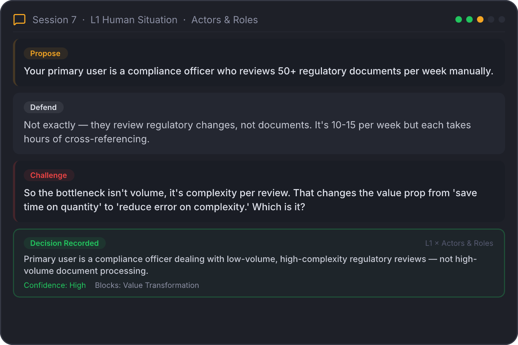Click the Defend badge
Image resolution: width=518 pixels, height=345 pixels.
pyautogui.click(x=44, y=107)
